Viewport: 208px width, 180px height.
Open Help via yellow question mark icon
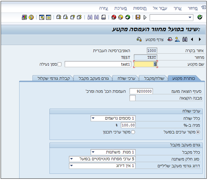31,17
